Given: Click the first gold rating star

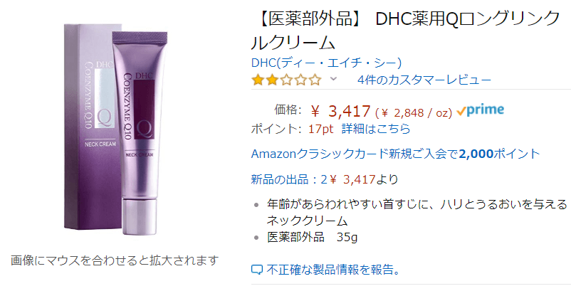Looking at the screenshot, I should coord(258,80).
